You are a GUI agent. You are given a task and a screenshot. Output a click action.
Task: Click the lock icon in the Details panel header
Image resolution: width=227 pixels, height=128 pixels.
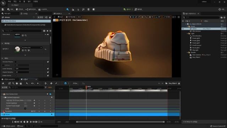pos(50,17)
